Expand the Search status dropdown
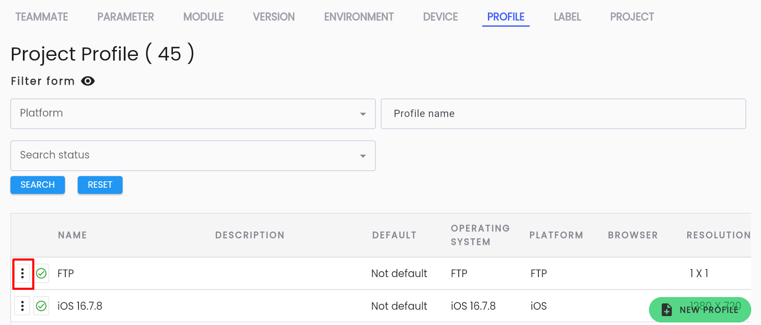 point(193,156)
